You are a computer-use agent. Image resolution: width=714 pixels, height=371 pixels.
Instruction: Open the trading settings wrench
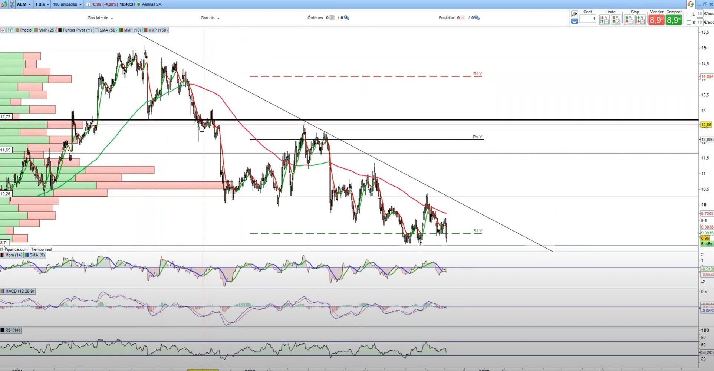click(x=575, y=14)
